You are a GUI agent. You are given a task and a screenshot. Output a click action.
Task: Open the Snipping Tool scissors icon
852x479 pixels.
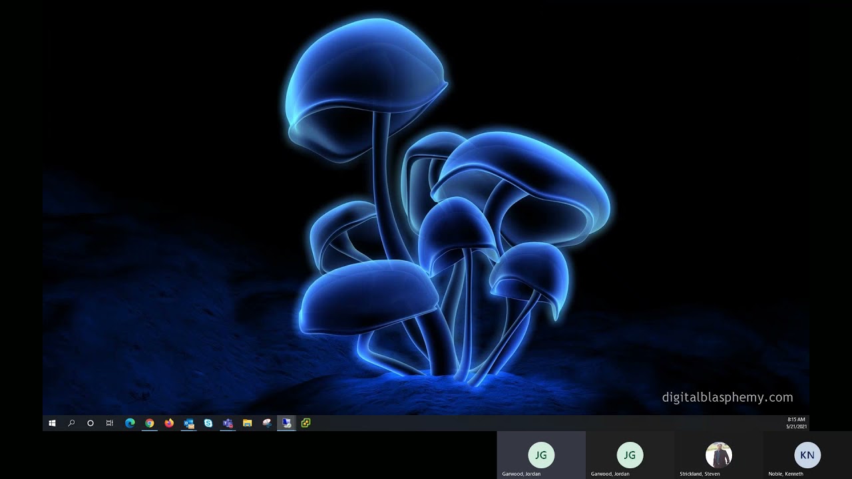pyautogui.click(x=267, y=423)
